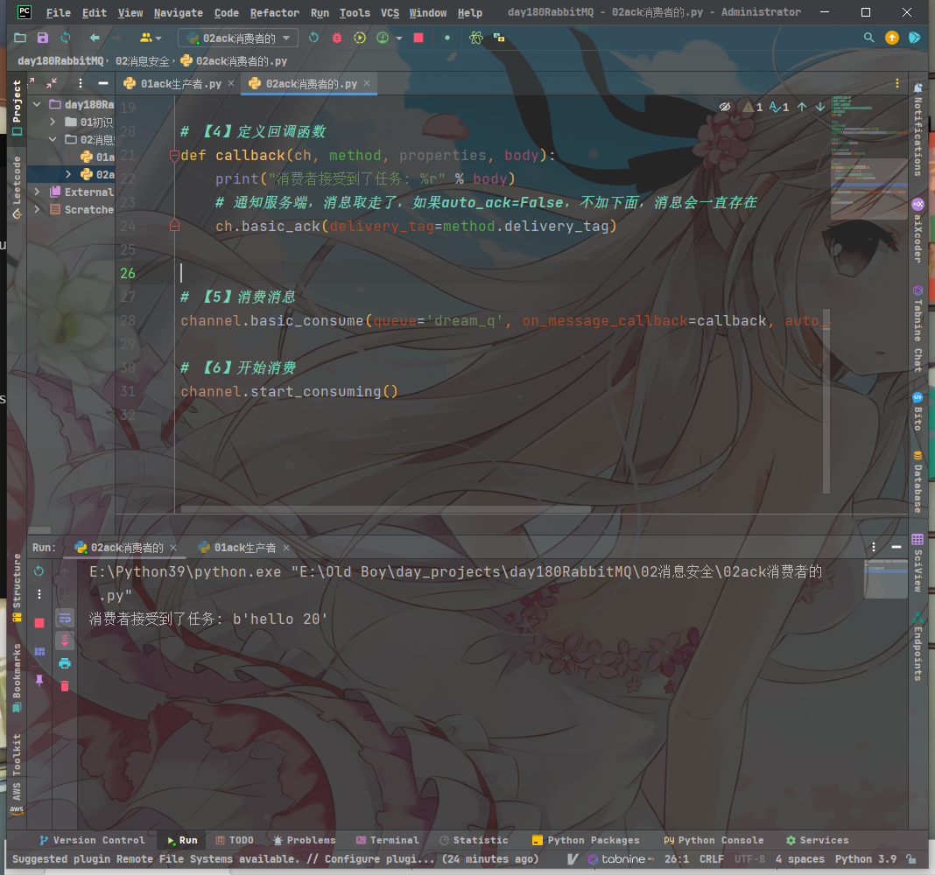Toggle the Leetcode tool window
935x875 pixels.
tap(17, 187)
